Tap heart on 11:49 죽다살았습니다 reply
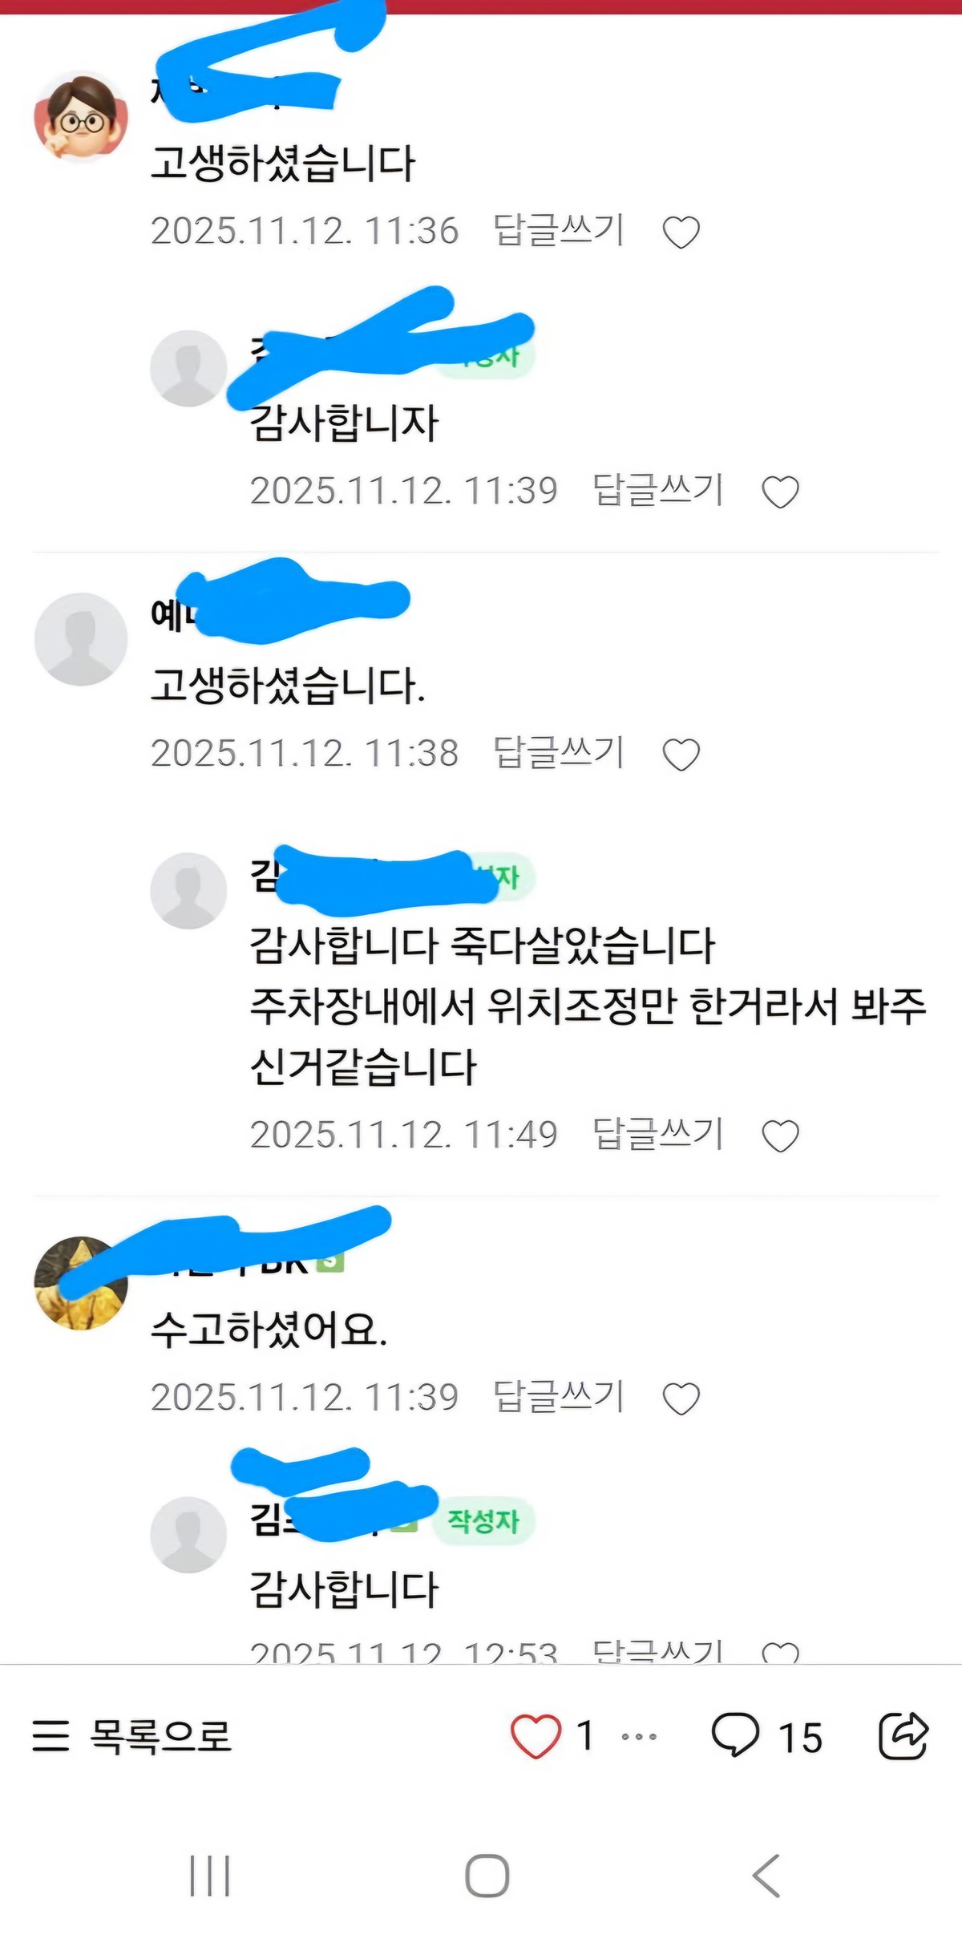This screenshot has height=1939, width=962. [x=780, y=1136]
